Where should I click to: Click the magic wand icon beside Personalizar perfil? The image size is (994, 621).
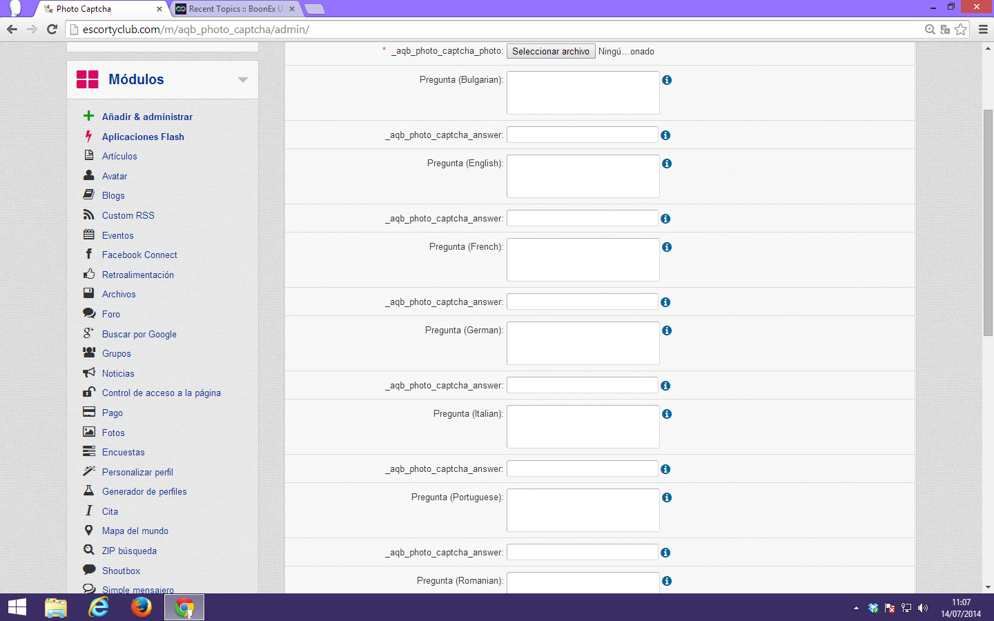(89, 471)
